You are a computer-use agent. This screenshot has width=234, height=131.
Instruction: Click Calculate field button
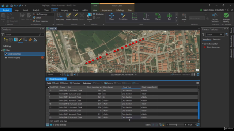[x=75, y=83]
